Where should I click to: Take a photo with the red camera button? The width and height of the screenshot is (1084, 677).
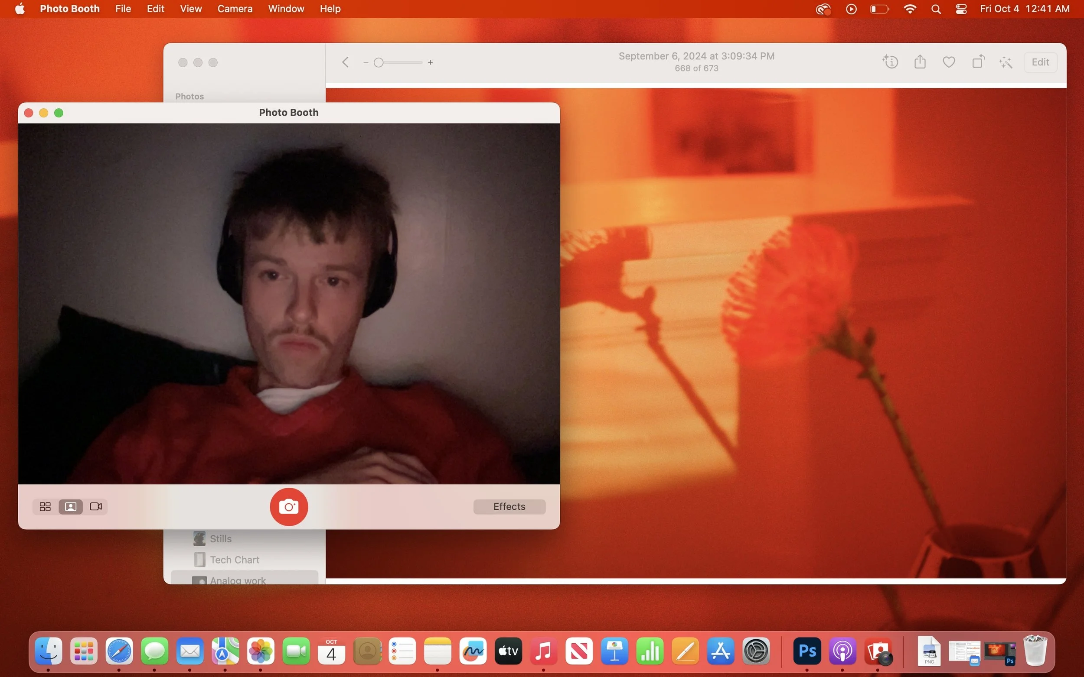coord(289,506)
